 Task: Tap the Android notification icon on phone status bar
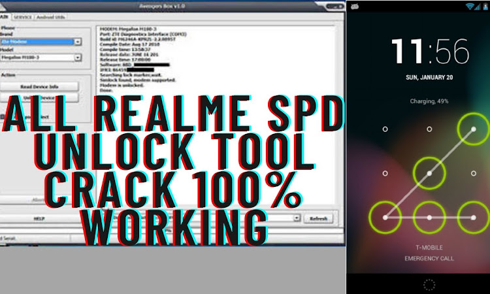pos(355,7)
